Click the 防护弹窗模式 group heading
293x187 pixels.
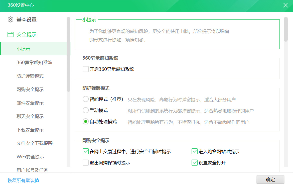point(96,88)
